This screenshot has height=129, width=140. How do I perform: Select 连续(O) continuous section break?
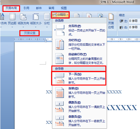(x=79, y=93)
